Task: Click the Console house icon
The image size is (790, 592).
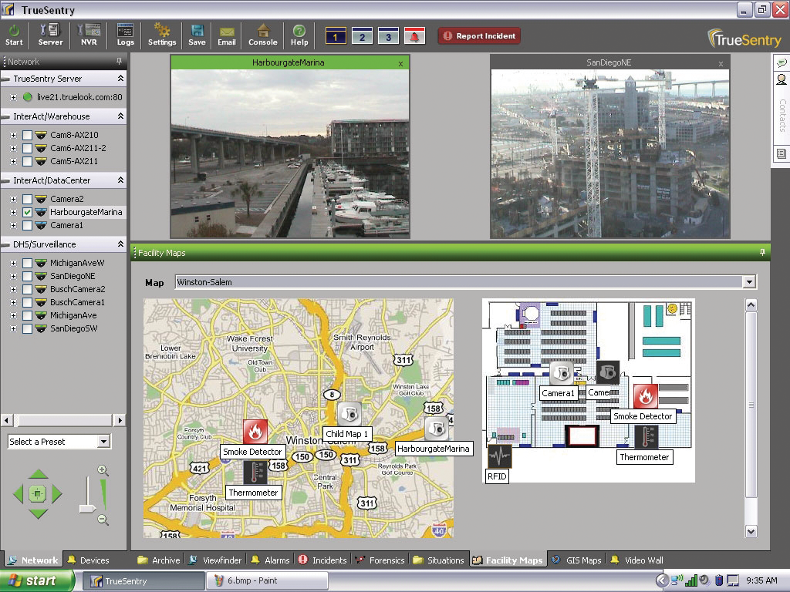Action: [262, 34]
